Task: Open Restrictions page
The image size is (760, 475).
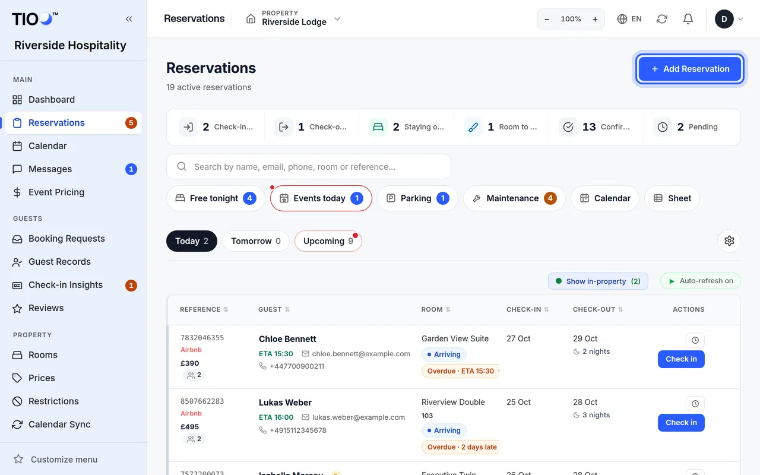Action: (x=73, y=401)
